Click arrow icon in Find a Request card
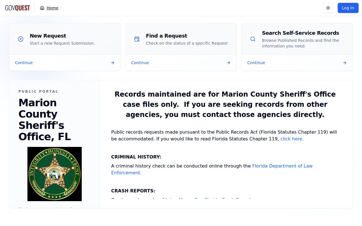Screen dimensions: 362x226 click(x=229, y=63)
